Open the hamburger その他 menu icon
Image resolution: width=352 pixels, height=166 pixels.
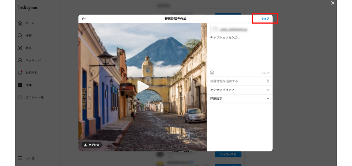click(x=20, y=158)
